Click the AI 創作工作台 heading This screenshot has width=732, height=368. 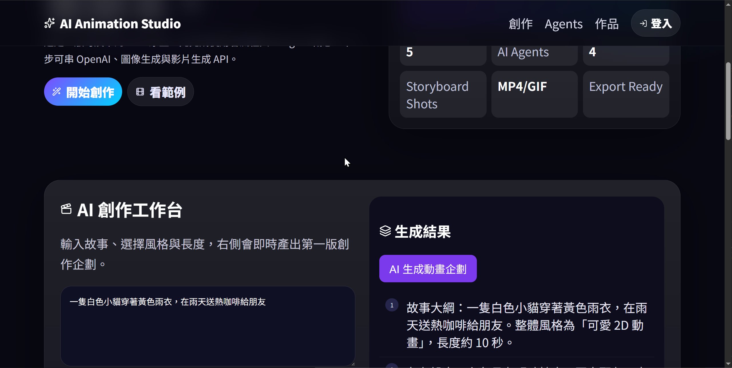point(130,210)
